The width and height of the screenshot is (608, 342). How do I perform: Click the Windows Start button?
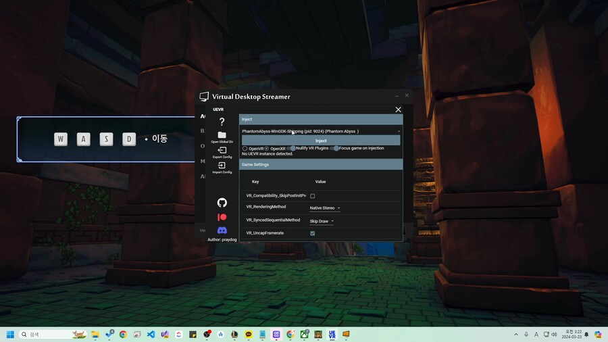coord(10,335)
